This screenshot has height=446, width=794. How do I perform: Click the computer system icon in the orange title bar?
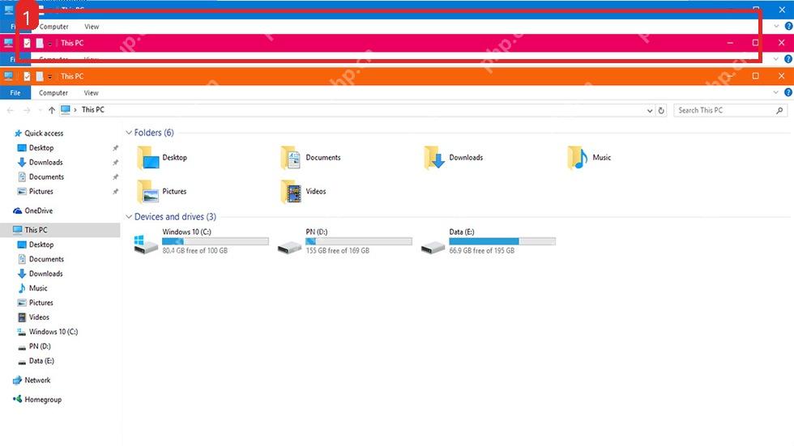pos(9,76)
